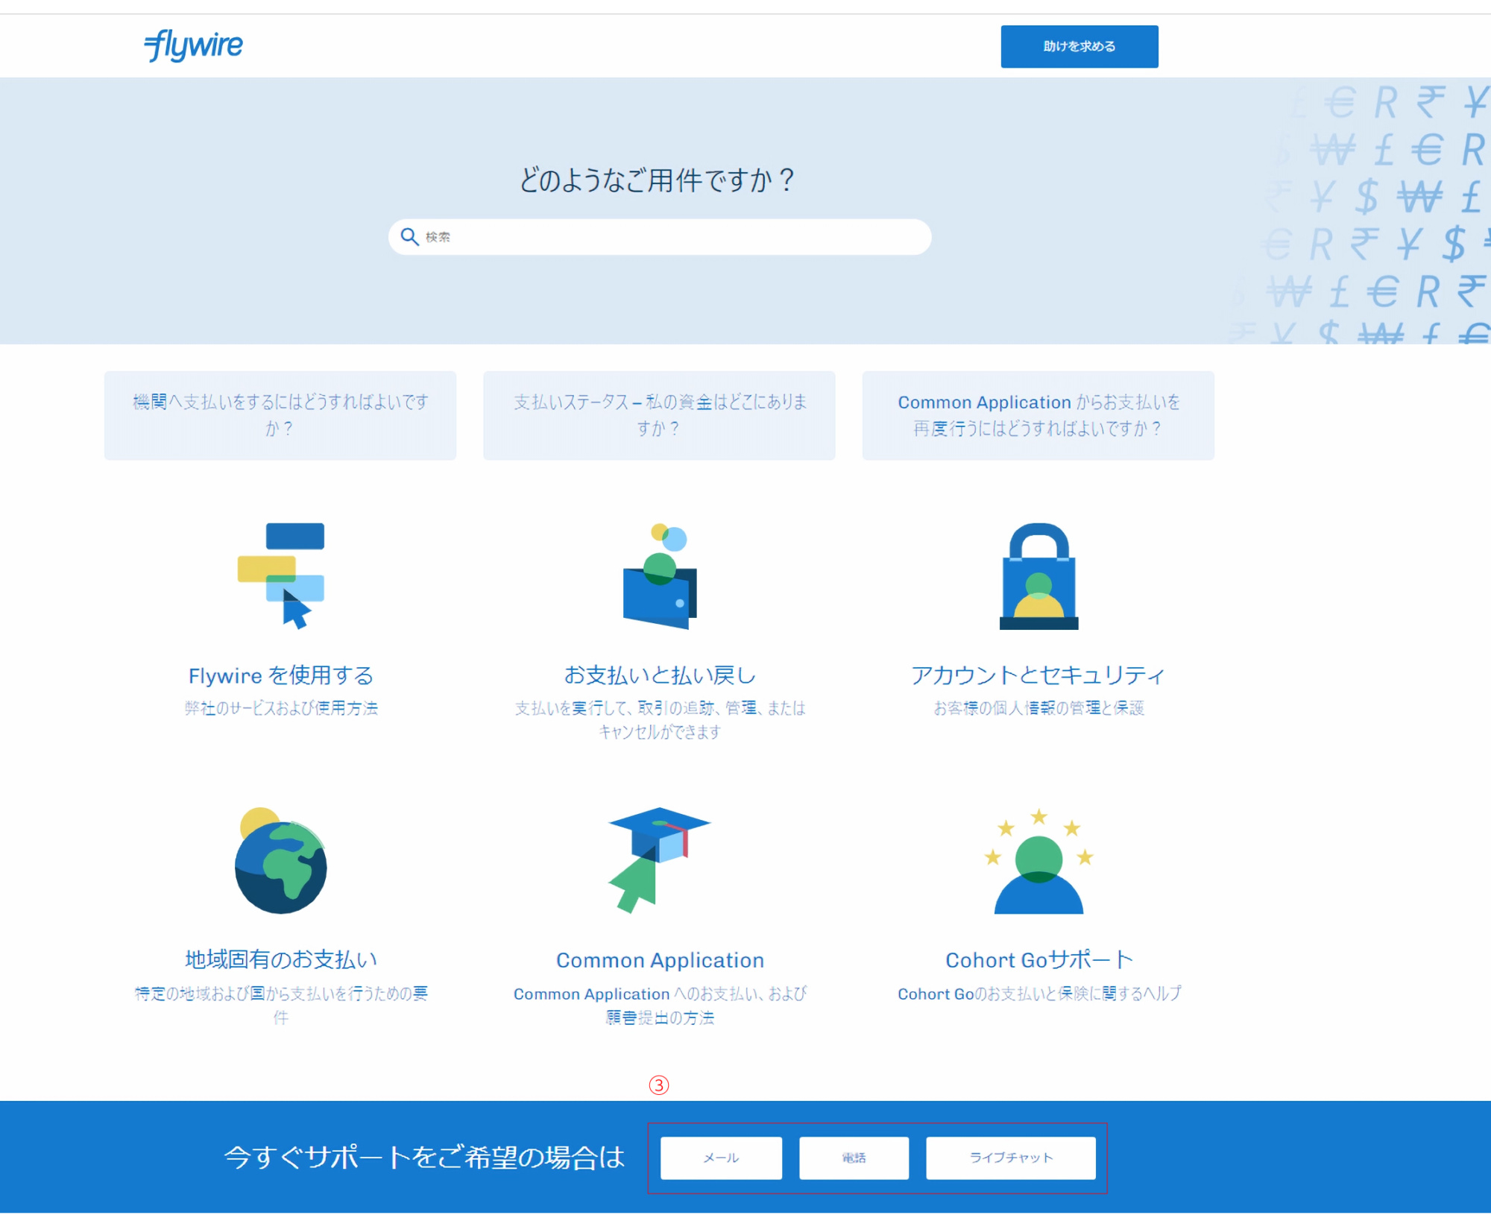Open the お支払いと払い戻し category link

point(660,675)
